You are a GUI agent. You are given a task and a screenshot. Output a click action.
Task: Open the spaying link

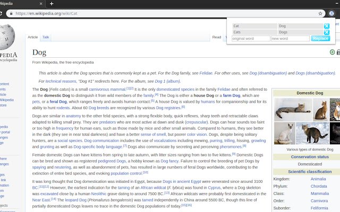click(39, 167)
